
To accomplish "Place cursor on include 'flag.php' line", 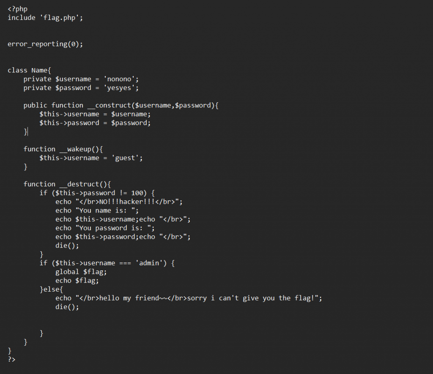I will point(45,18).
